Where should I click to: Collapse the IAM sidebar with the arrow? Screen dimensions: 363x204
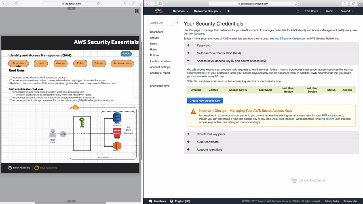point(178,23)
